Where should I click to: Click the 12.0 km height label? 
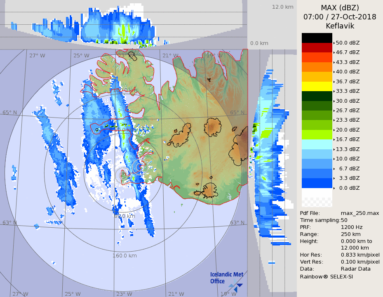pyautogui.click(x=282, y=7)
